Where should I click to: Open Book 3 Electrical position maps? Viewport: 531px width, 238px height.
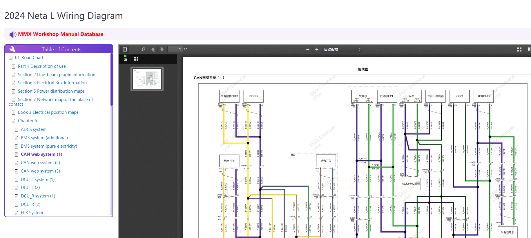coord(48,112)
